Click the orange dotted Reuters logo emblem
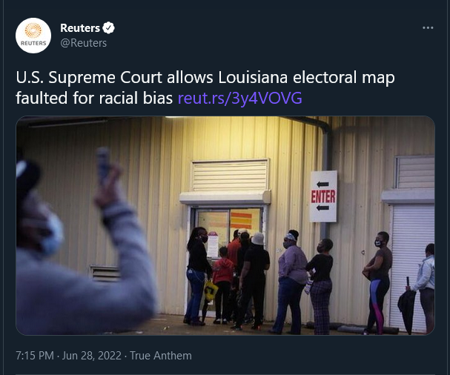 33,30
